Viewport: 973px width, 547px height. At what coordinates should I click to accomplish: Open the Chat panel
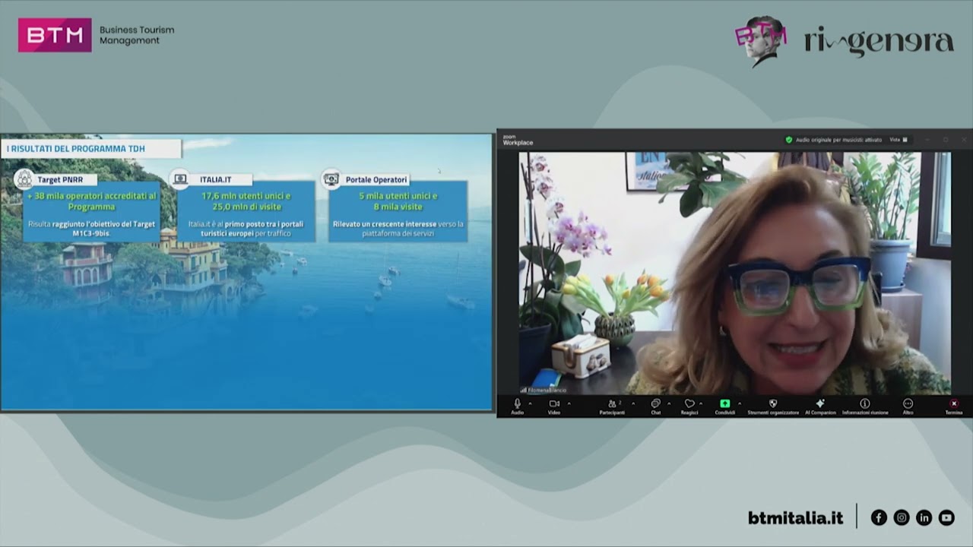(655, 406)
